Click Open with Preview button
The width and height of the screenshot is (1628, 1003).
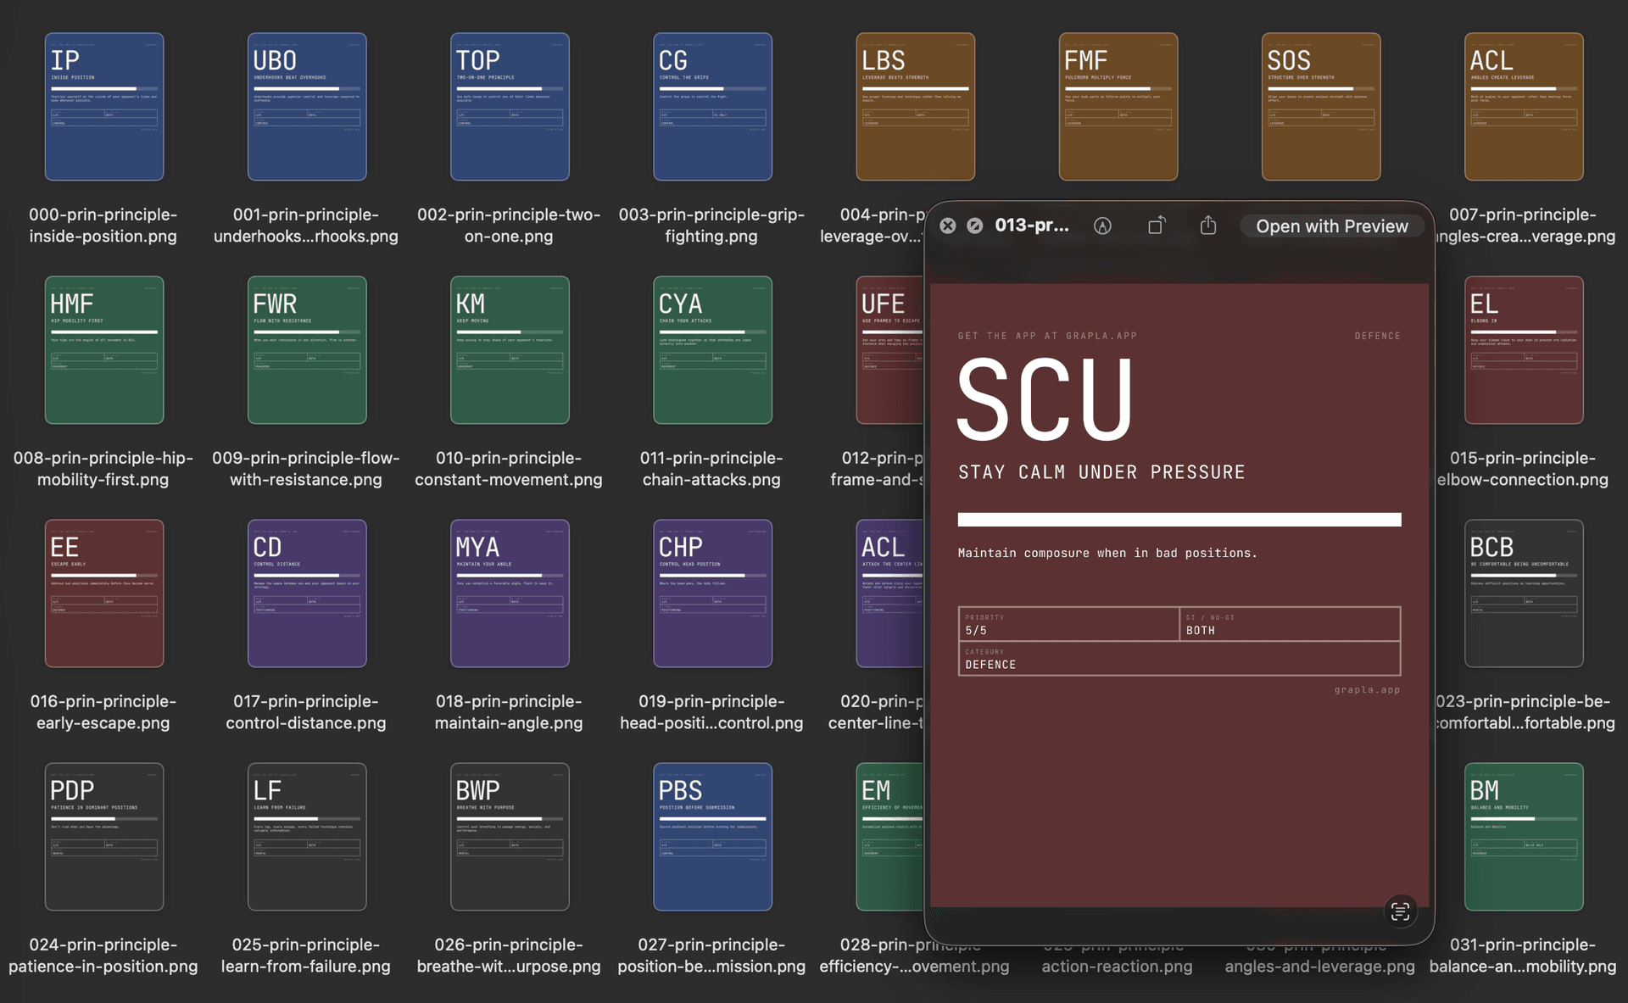(1331, 226)
